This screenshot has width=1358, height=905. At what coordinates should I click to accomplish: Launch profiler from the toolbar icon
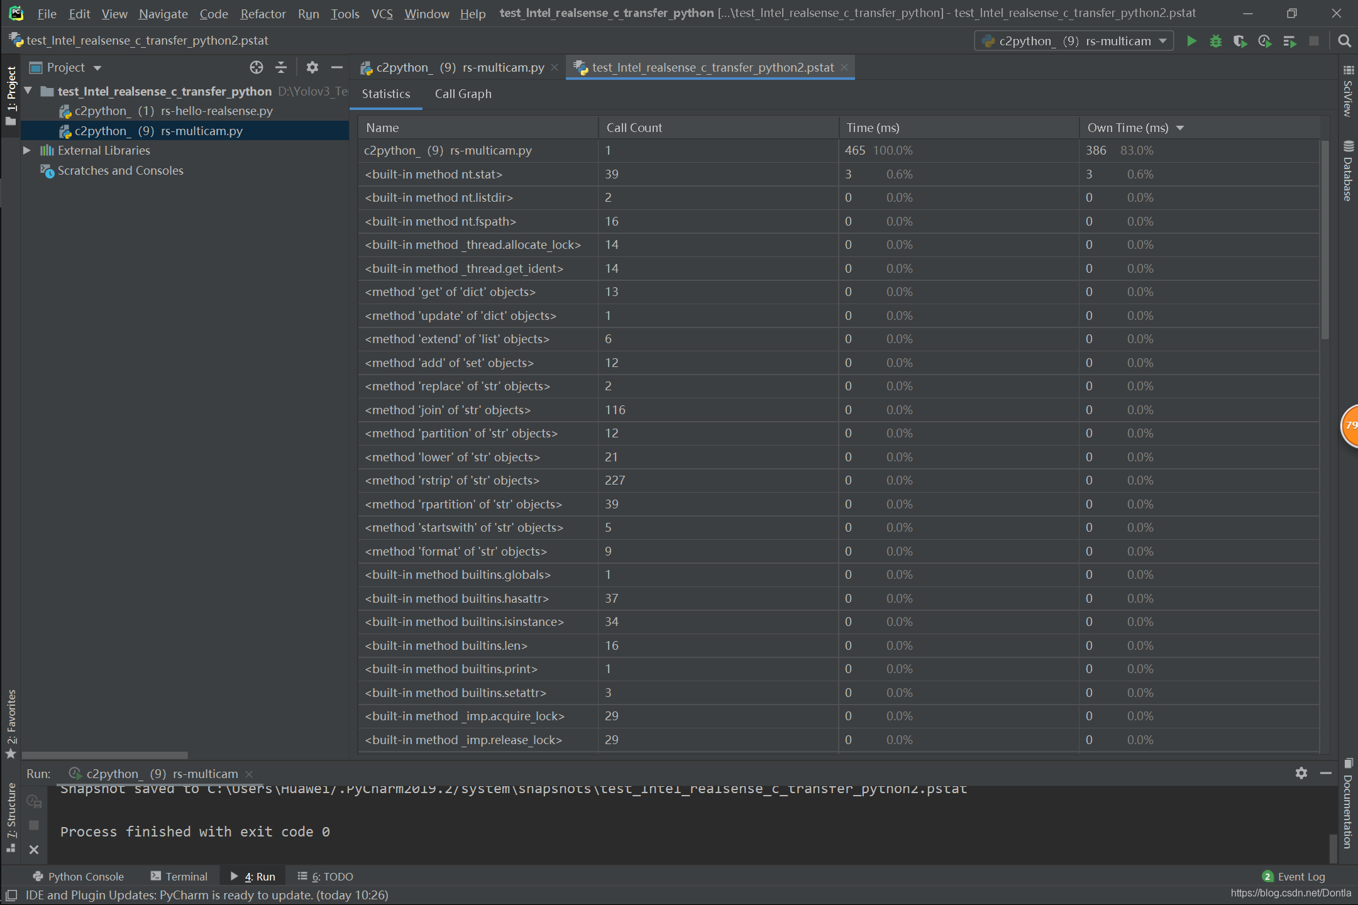pyautogui.click(x=1265, y=41)
